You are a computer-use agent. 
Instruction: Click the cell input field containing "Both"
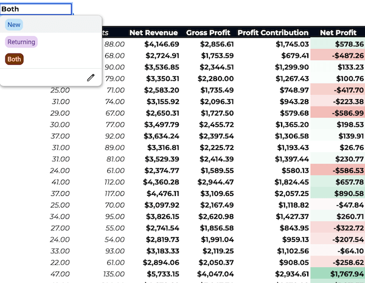(x=36, y=9)
